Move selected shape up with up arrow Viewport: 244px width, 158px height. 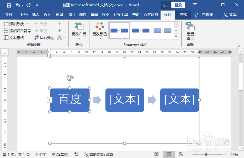point(60,24)
